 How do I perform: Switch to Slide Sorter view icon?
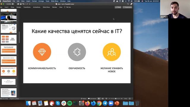103,99
